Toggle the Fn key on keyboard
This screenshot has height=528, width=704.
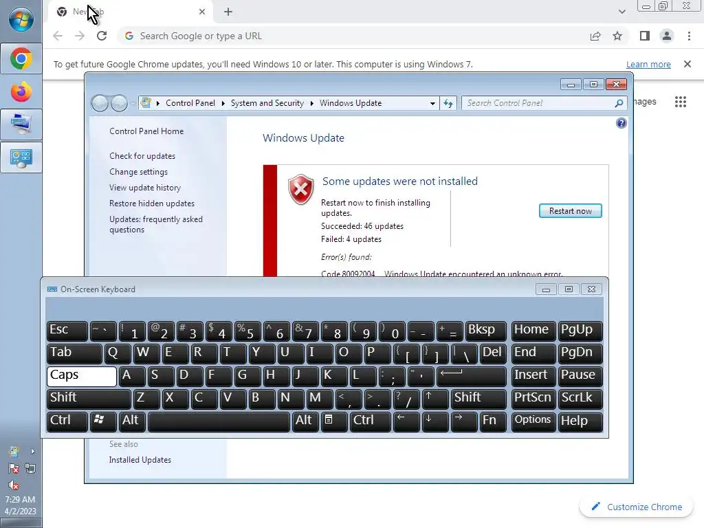click(493, 421)
